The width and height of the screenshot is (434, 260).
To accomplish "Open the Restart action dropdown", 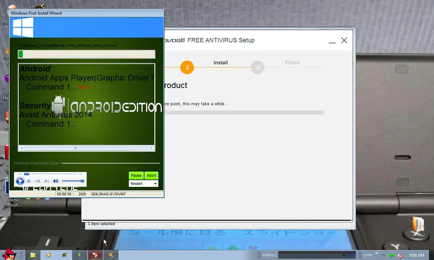I will coord(143,183).
